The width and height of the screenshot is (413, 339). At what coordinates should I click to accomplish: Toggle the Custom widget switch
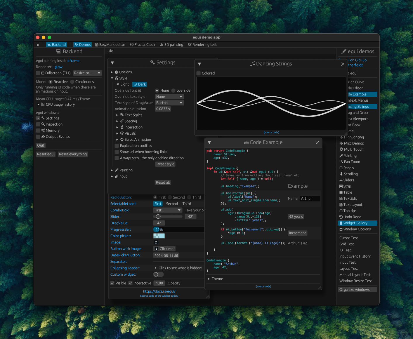[x=158, y=274]
